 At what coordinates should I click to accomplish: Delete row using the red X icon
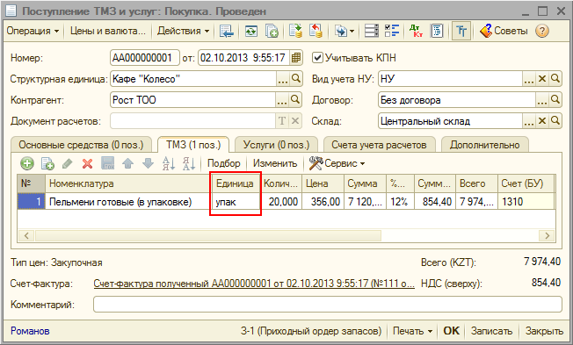coord(87,163)
